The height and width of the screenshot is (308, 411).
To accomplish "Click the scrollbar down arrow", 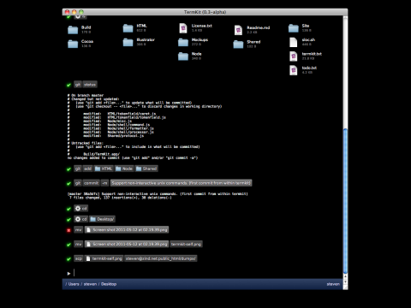I will [345, 281].
